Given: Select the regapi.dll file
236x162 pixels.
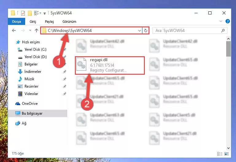Looking at the screenshot, I should coord(110,65).
